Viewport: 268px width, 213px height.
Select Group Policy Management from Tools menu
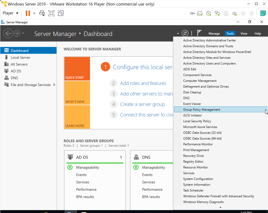click(x=220, y=109)
